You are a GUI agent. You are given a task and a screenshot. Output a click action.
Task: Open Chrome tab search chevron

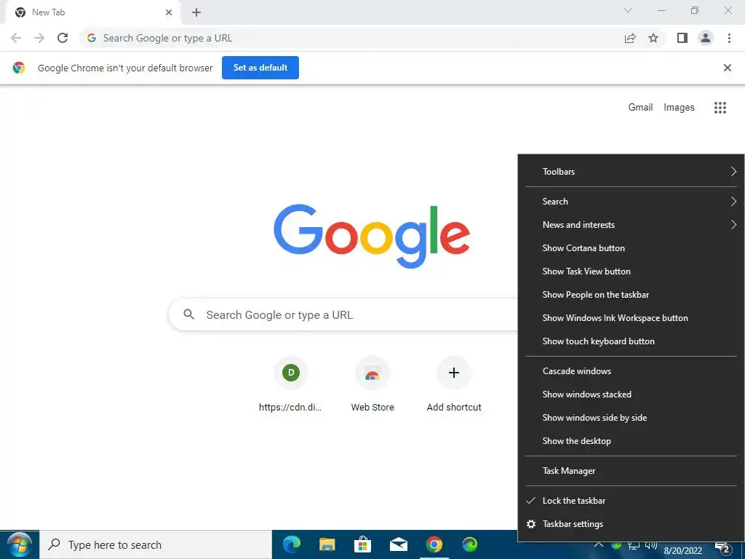coord(628,10)
